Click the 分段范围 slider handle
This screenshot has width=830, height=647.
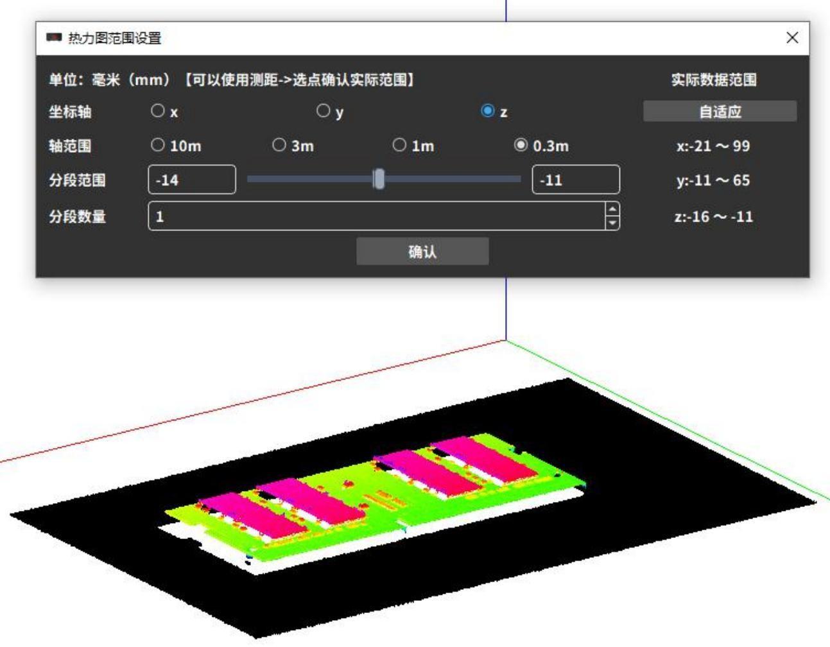tap(379, 180)
